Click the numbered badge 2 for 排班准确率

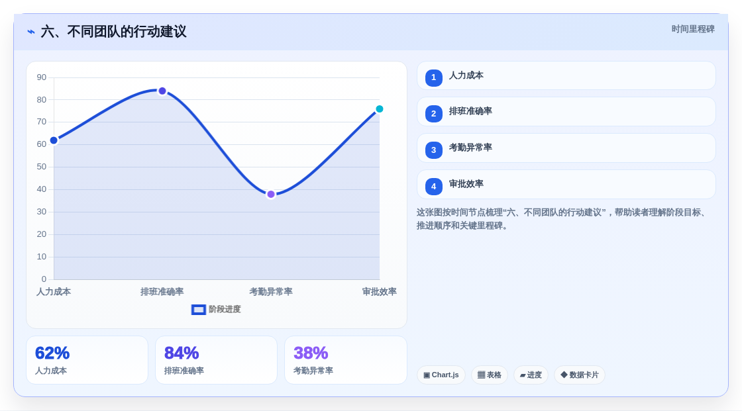coord(433,114)
